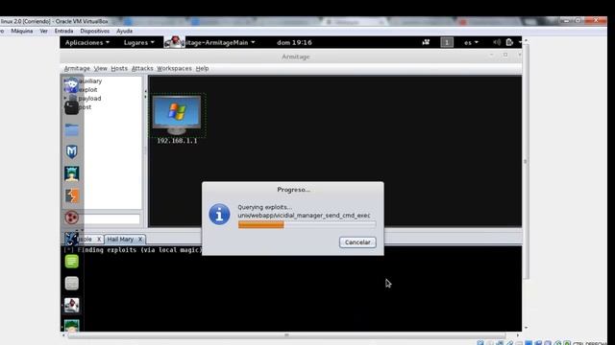Click the VM vertical scrollbar on right

point(526,161)
